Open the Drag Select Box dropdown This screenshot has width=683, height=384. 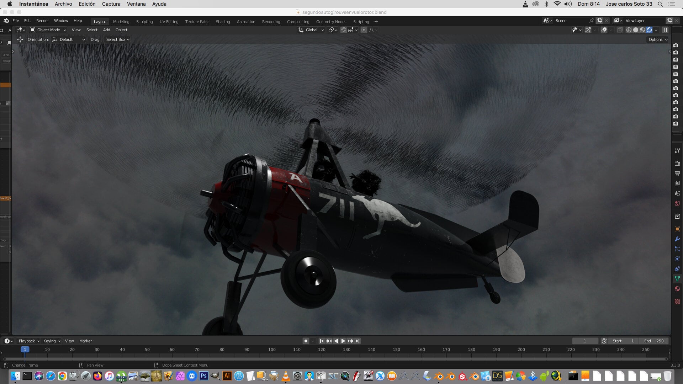[117, 39]
